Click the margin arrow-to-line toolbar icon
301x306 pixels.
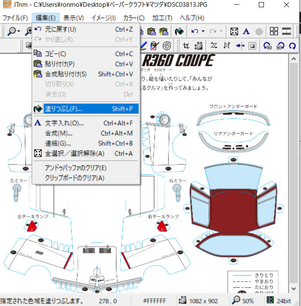pos(240,46)
